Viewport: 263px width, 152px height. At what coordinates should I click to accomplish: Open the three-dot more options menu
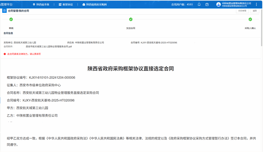pyautogui.click(x=256, y=5)
